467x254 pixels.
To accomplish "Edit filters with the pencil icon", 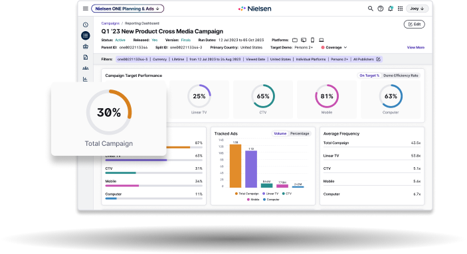I will [x=378, y=59].
